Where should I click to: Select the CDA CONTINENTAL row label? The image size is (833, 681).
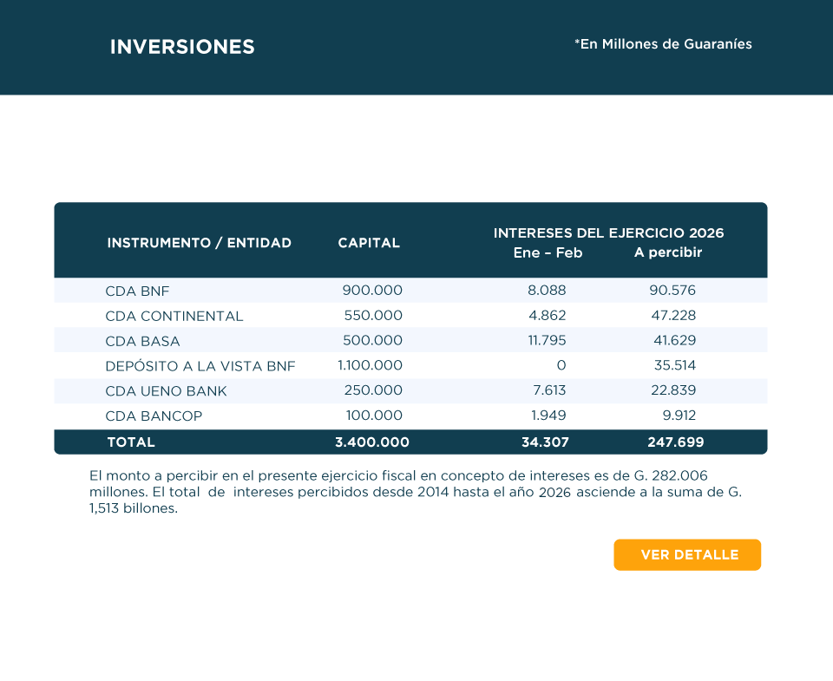pyautogui.click(x=174, y=316)
